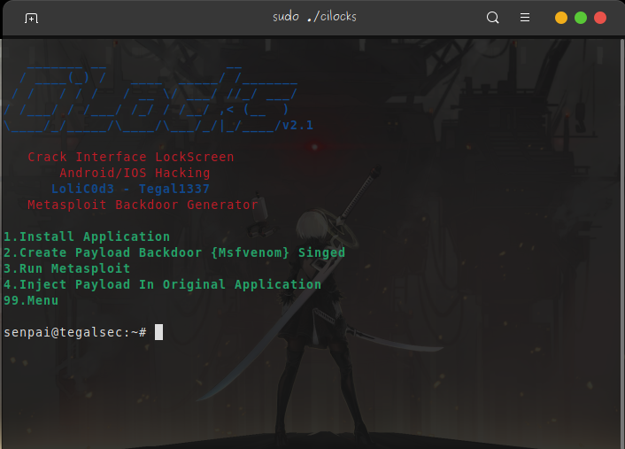
Task: Close the terminal with red button
Action: (600, 18)
